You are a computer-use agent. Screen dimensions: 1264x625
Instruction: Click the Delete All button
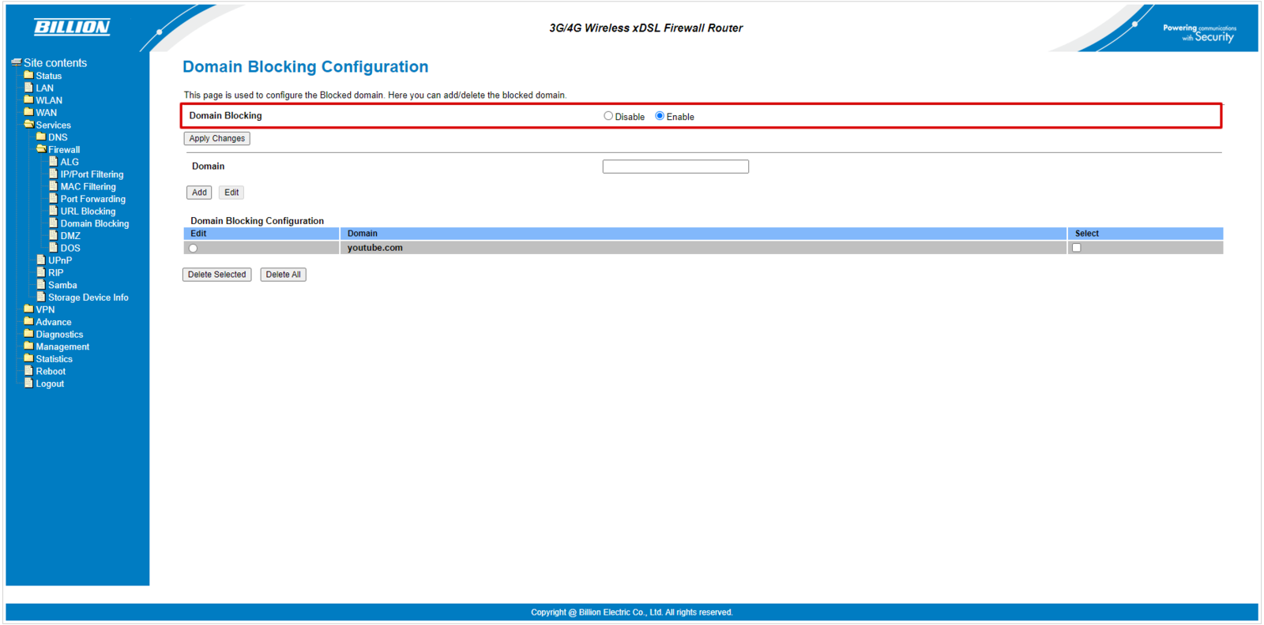283,275
